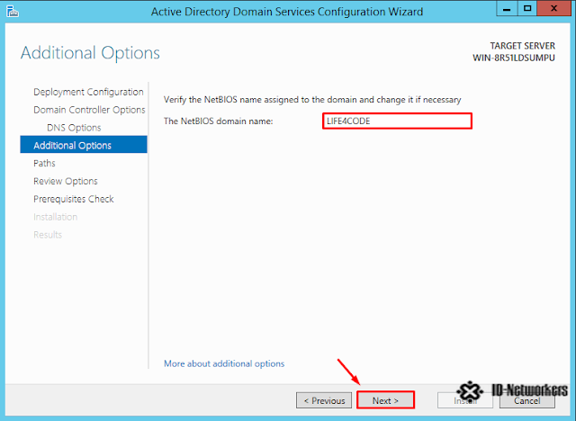The width and height of the screenshot is (576, 421).
Task: Select Additional Options in the sidebar
Action: tap(84, 145)
